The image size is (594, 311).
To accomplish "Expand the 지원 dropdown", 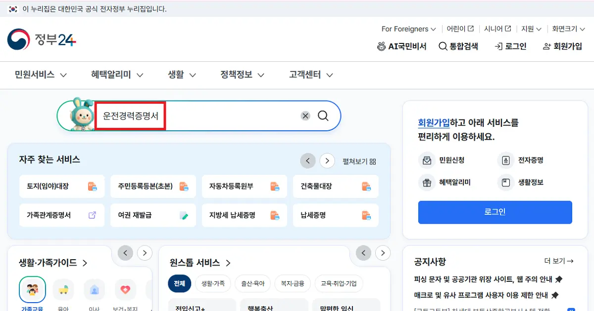I will coord(532,29).
